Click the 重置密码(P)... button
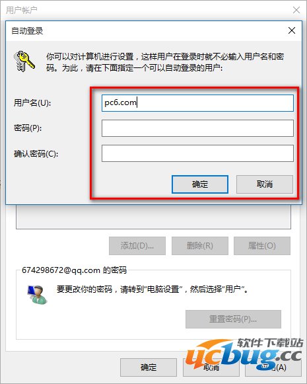Viewport: 307px width, 384px height. (x=233, y=319)
